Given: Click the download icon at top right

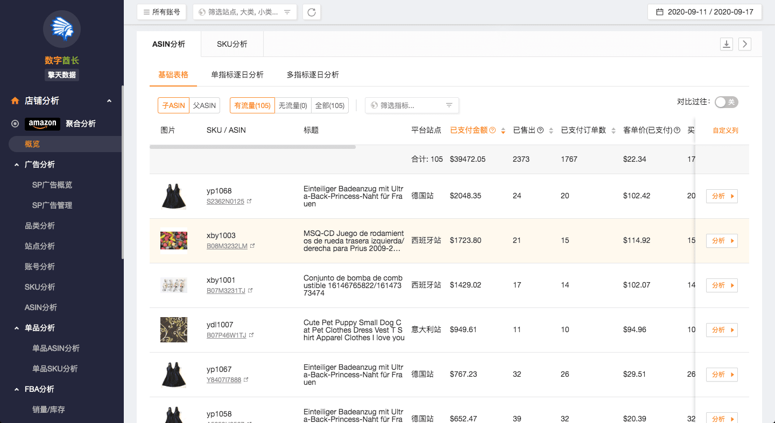Looking at the screenshot, I should (x=727, y=44).
